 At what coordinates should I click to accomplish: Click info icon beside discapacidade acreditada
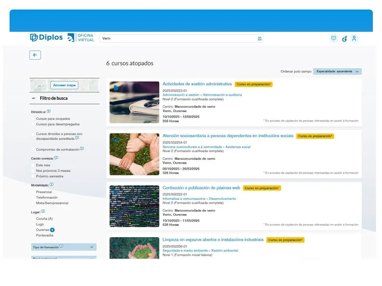coord(77,138)
